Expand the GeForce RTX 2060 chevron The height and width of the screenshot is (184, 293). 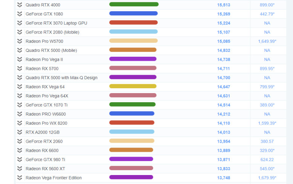click(x=20, y=142)
